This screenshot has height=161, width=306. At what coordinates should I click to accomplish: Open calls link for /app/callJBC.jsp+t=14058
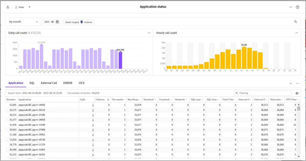click(93, 120)
